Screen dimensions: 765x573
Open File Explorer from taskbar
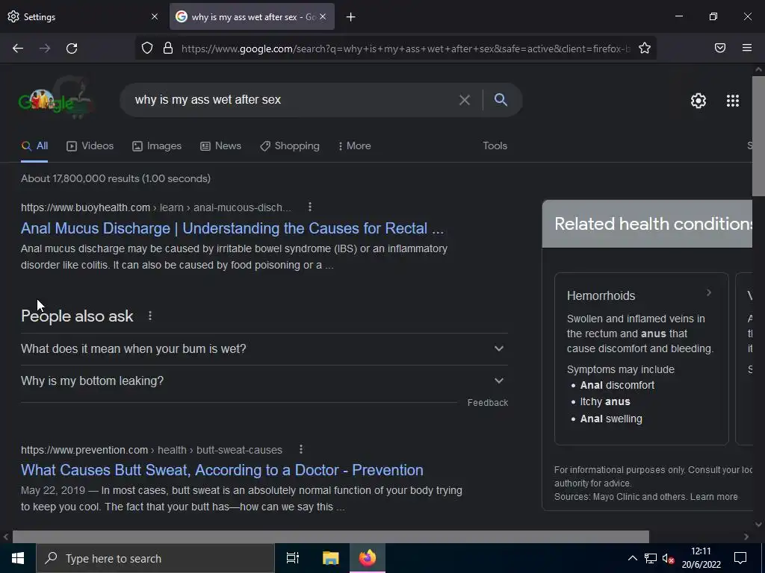(331, 558)
